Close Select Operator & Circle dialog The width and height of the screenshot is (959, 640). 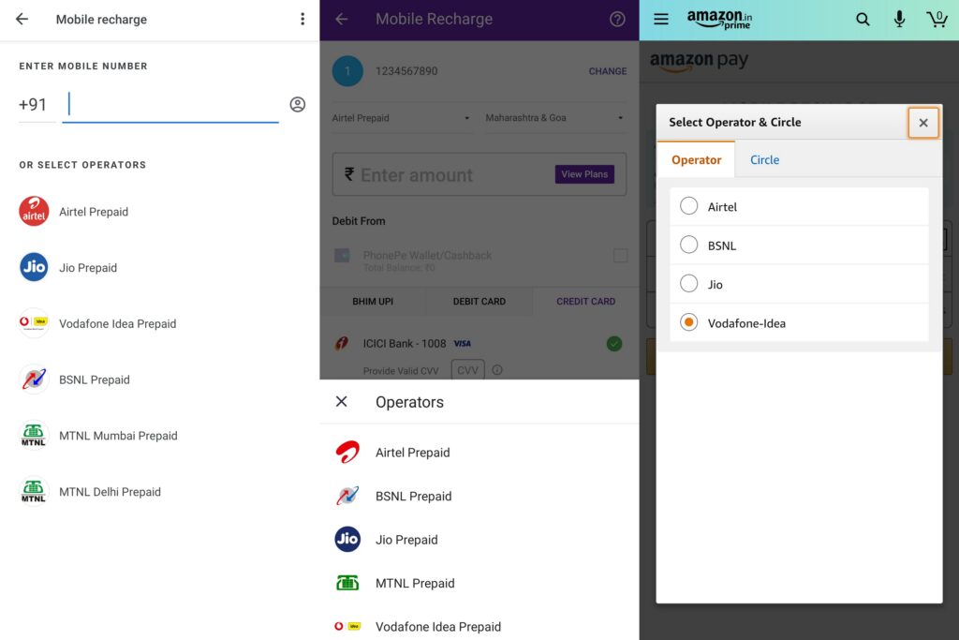tap(922, 123)
